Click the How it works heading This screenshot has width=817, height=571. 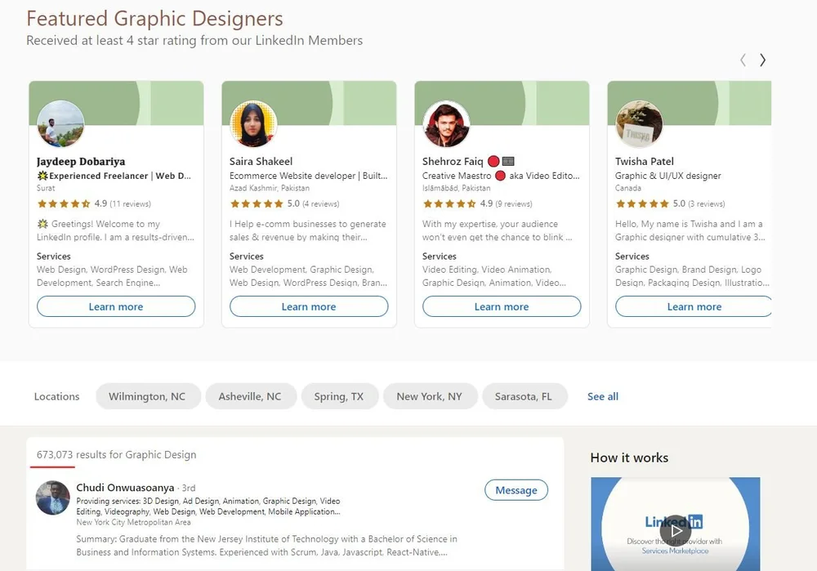coord(629,458)
